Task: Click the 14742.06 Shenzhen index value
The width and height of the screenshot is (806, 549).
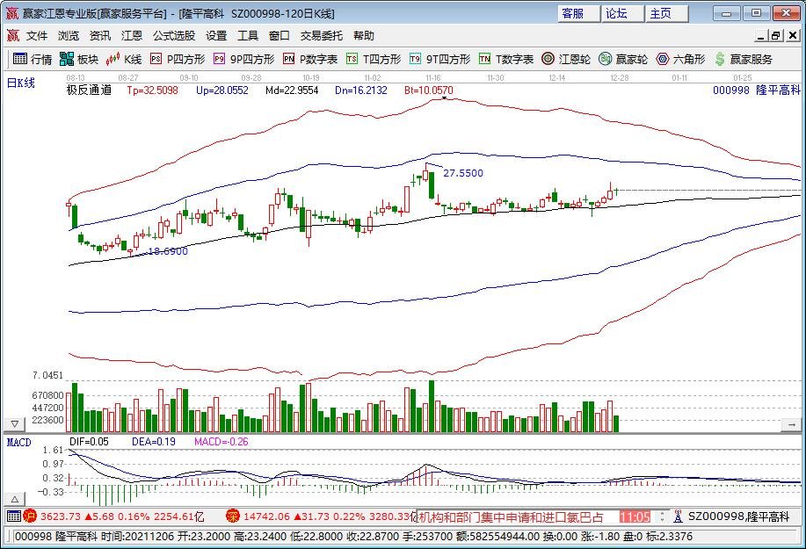Action: coord(266,516)
